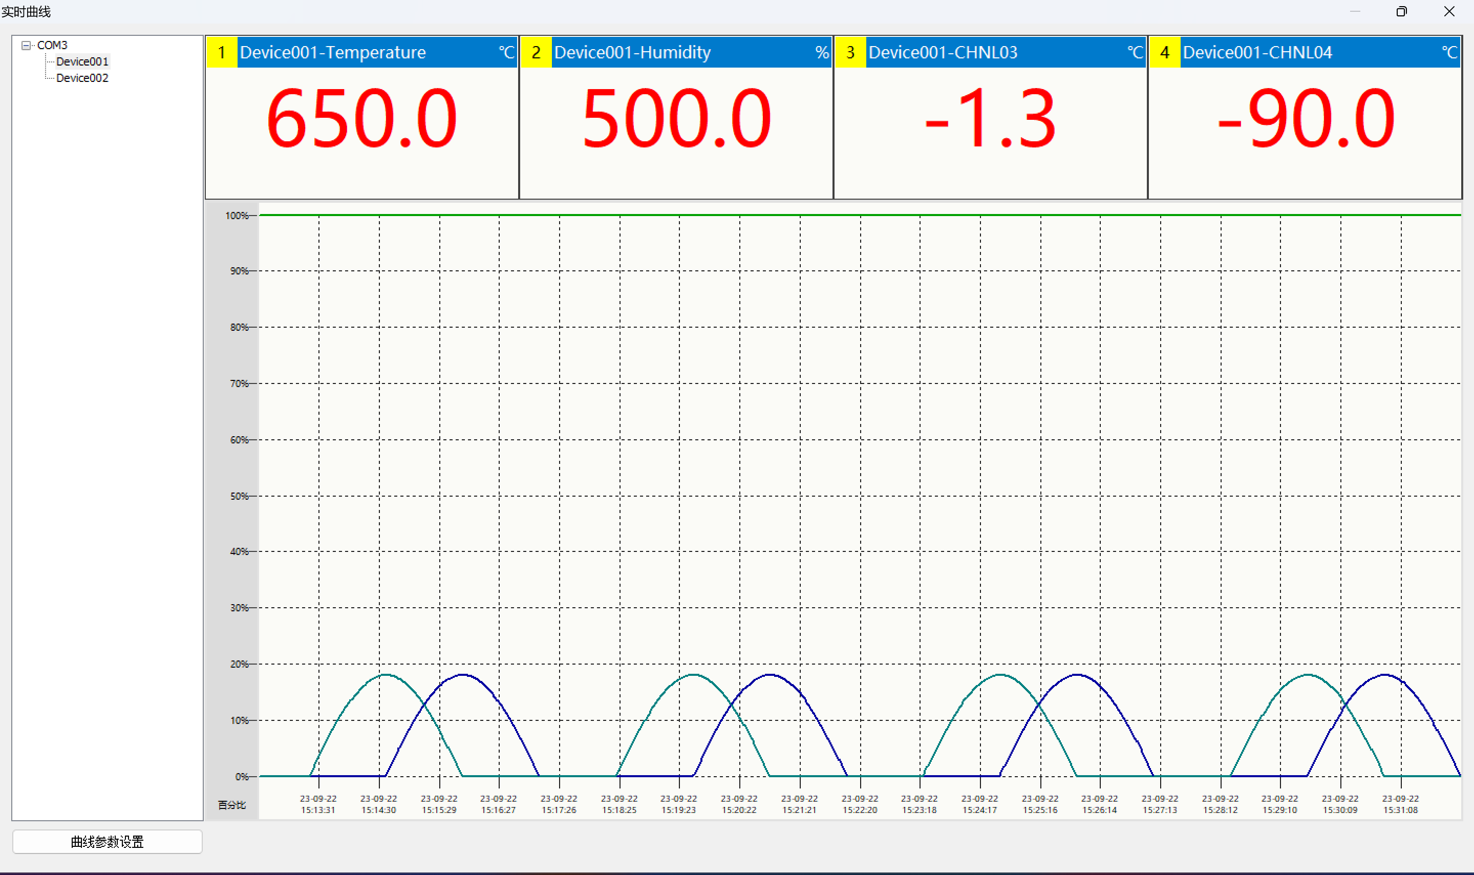The height and width of the screenshot is (875, 1474).
Task: Click the 650.0 temperature reading
Action: [x=361, y=118]
